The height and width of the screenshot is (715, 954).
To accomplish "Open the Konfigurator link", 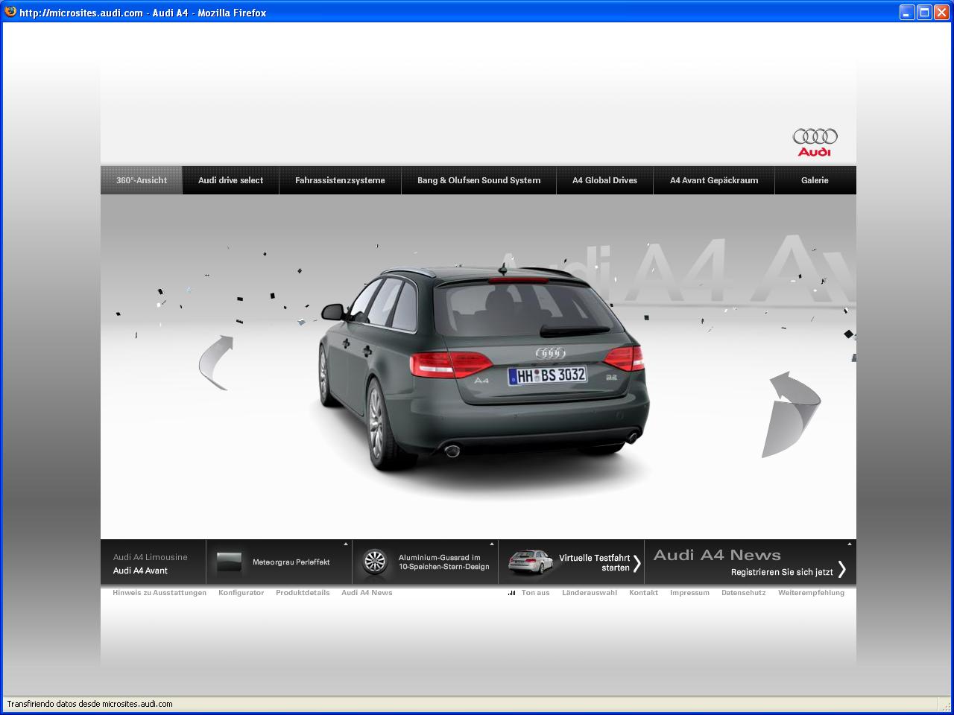I will tap(241, 593).
